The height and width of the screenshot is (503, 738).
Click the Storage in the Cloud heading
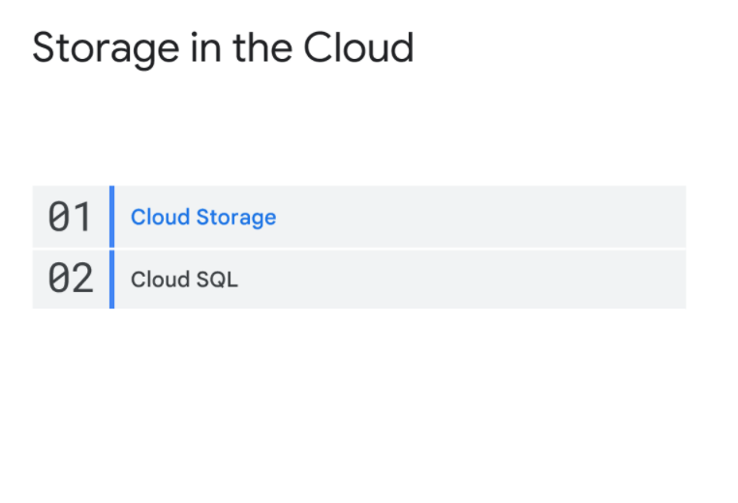pyautogui.click(x=223, y=48)
